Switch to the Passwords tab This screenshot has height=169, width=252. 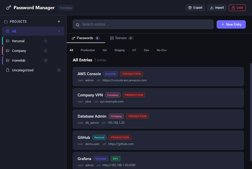point(86,38)
